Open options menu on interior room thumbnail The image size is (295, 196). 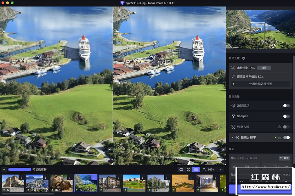point(215,177)
